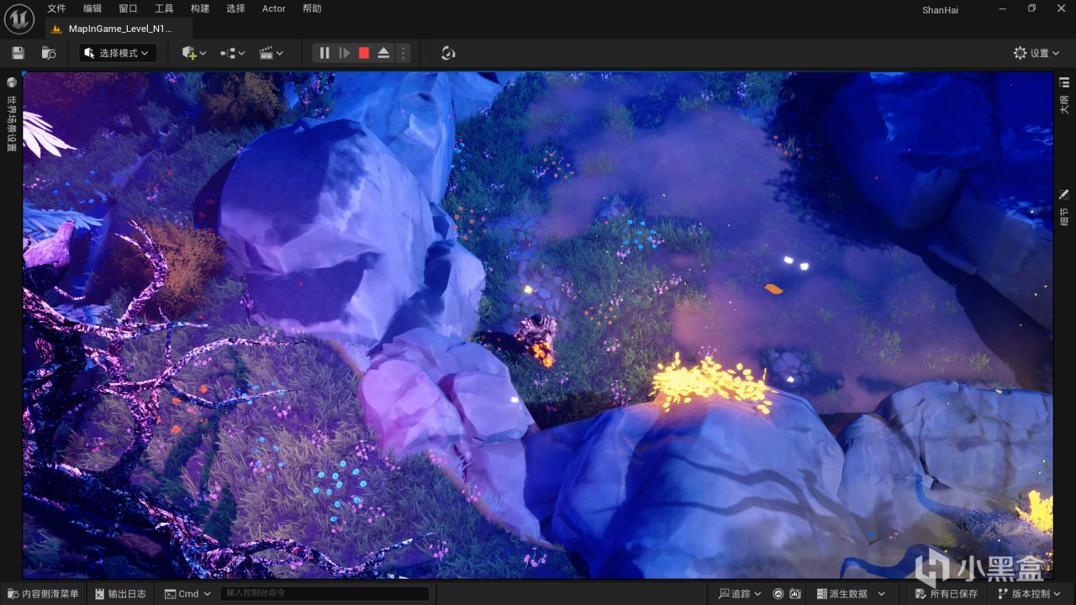Click the circular swirl icon beside play controls
The height and width of the screenshot is (605, 1076).
pos(448,53)
